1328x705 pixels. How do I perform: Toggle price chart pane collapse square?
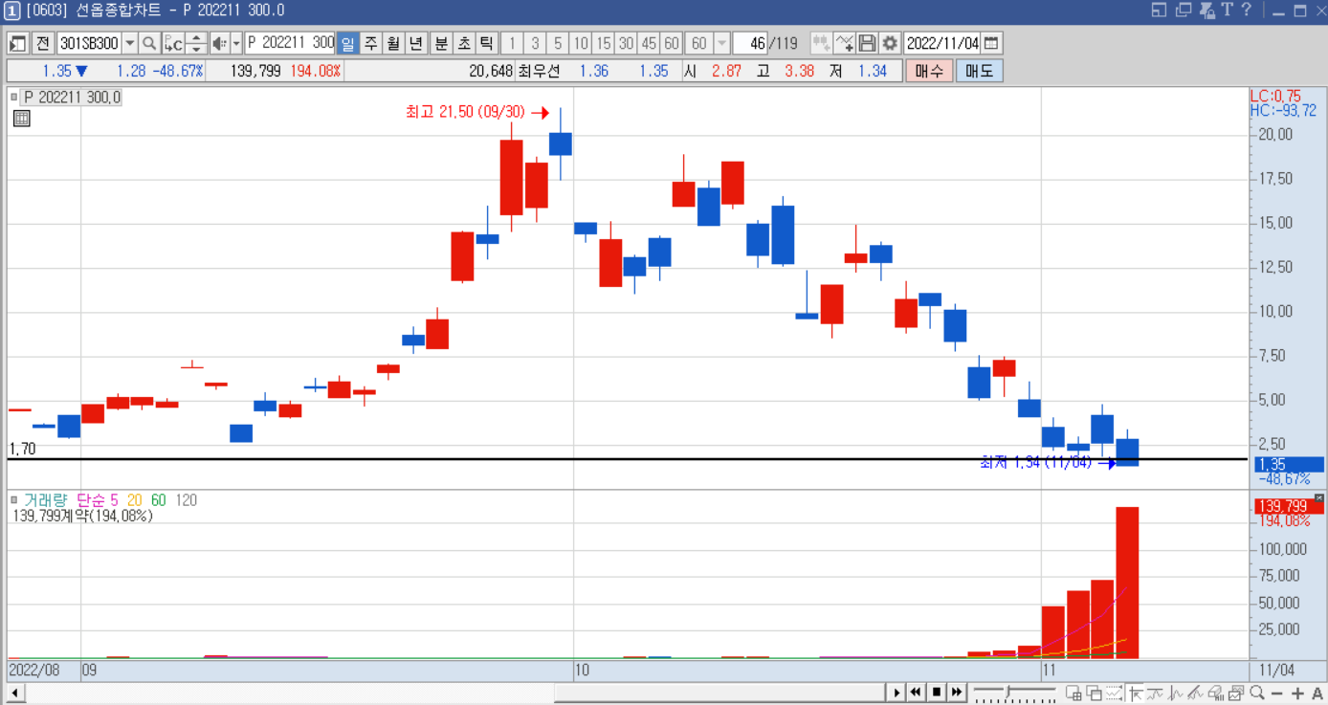click(13, 97)
